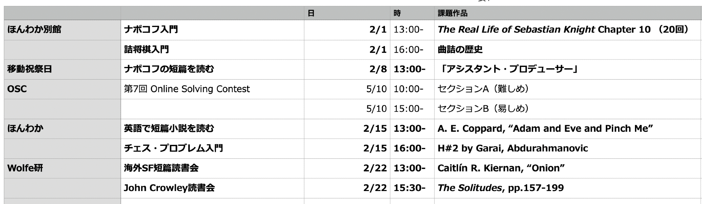This screenshot has width=702, height=204.
Task: Select the セクションB（易しめ） cell
Action: point(567,109)
